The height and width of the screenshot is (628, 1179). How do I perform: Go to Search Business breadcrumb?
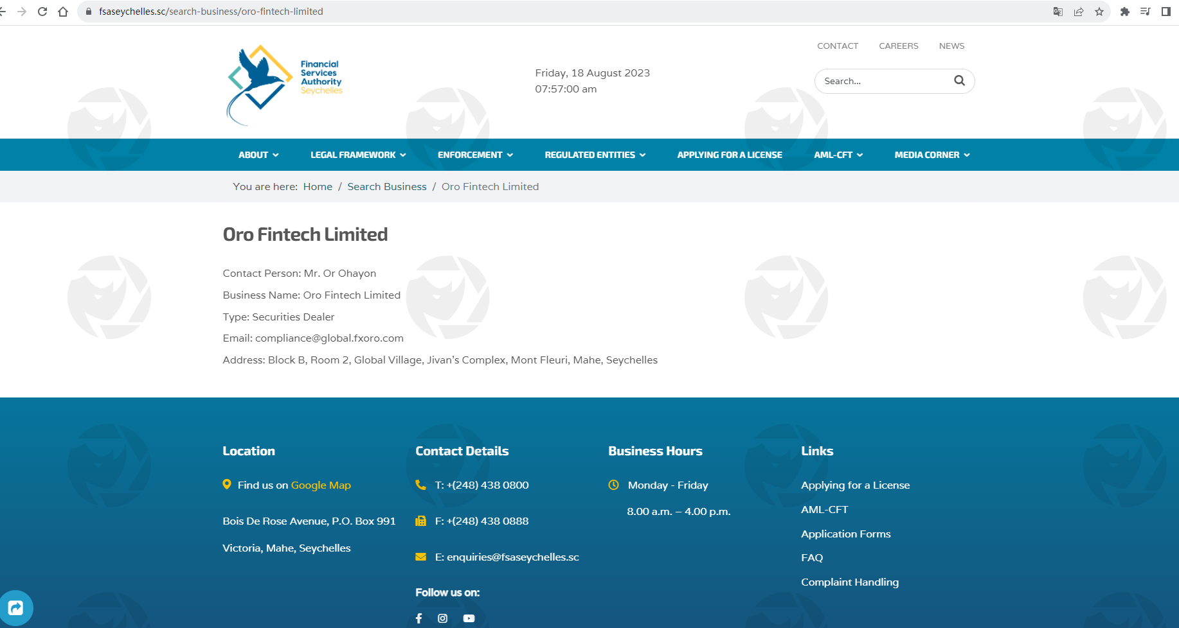(x=386, y=186)
